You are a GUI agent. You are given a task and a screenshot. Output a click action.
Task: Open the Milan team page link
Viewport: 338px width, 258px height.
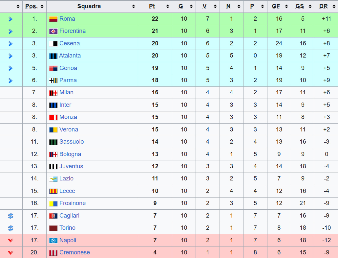(x=66, y=92)
